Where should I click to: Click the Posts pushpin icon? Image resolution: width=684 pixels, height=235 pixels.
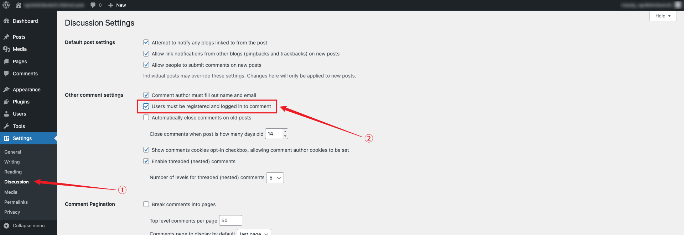(6, 37)
